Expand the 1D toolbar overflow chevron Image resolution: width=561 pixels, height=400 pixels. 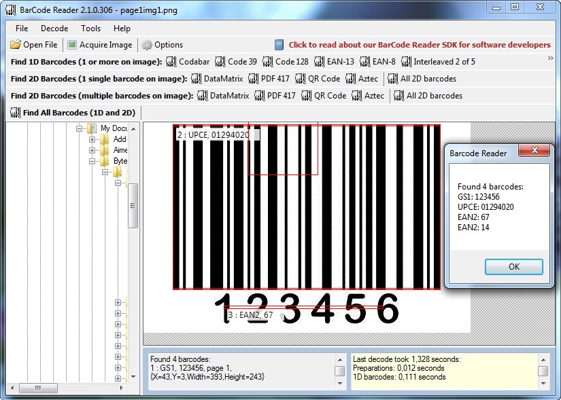[551, 58]
